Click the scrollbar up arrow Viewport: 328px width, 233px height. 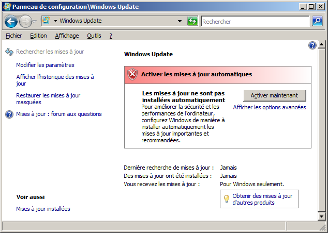click(x=321, y=44)
